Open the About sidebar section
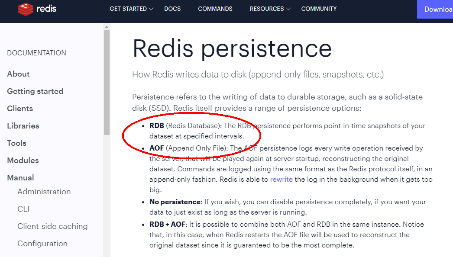The width and height of the screenshot is (453, 257). pyautogui.click(x=19, y=74)
